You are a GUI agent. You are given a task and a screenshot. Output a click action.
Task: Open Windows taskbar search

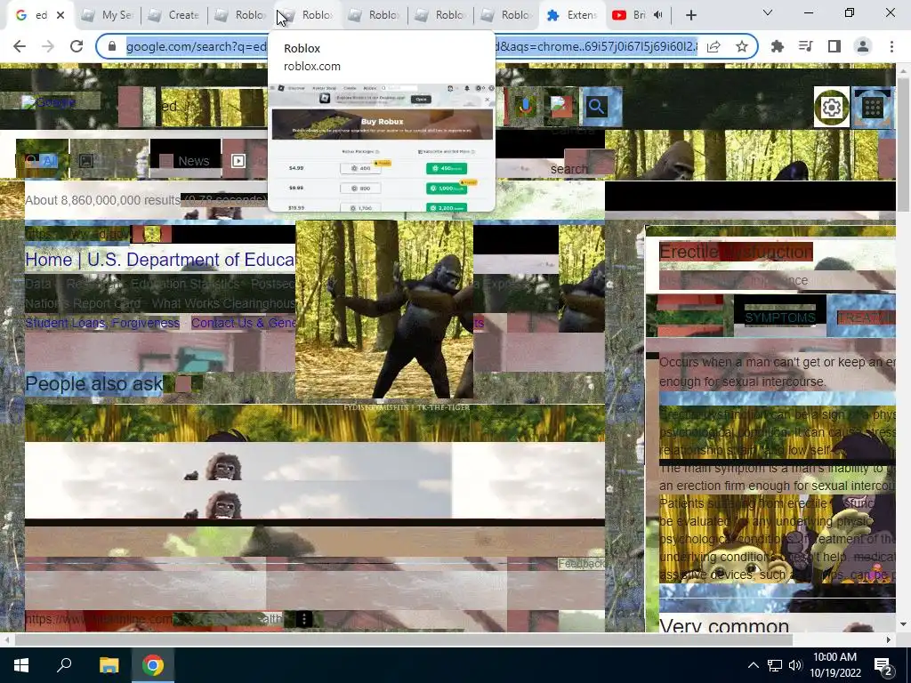point(64,665)
